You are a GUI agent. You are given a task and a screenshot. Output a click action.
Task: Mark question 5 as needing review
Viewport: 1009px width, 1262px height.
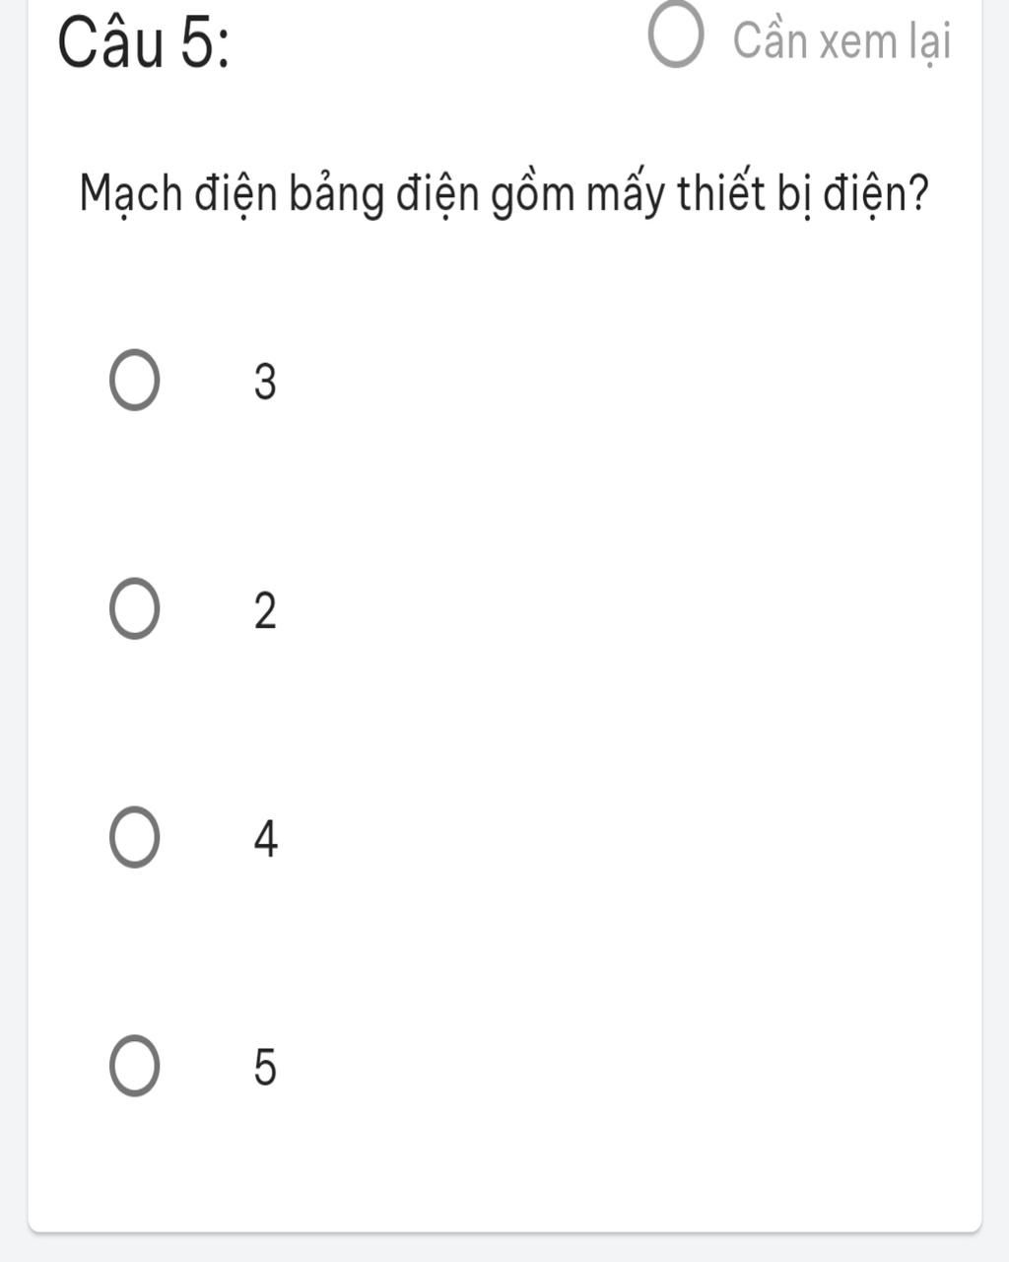pos(677,38)
